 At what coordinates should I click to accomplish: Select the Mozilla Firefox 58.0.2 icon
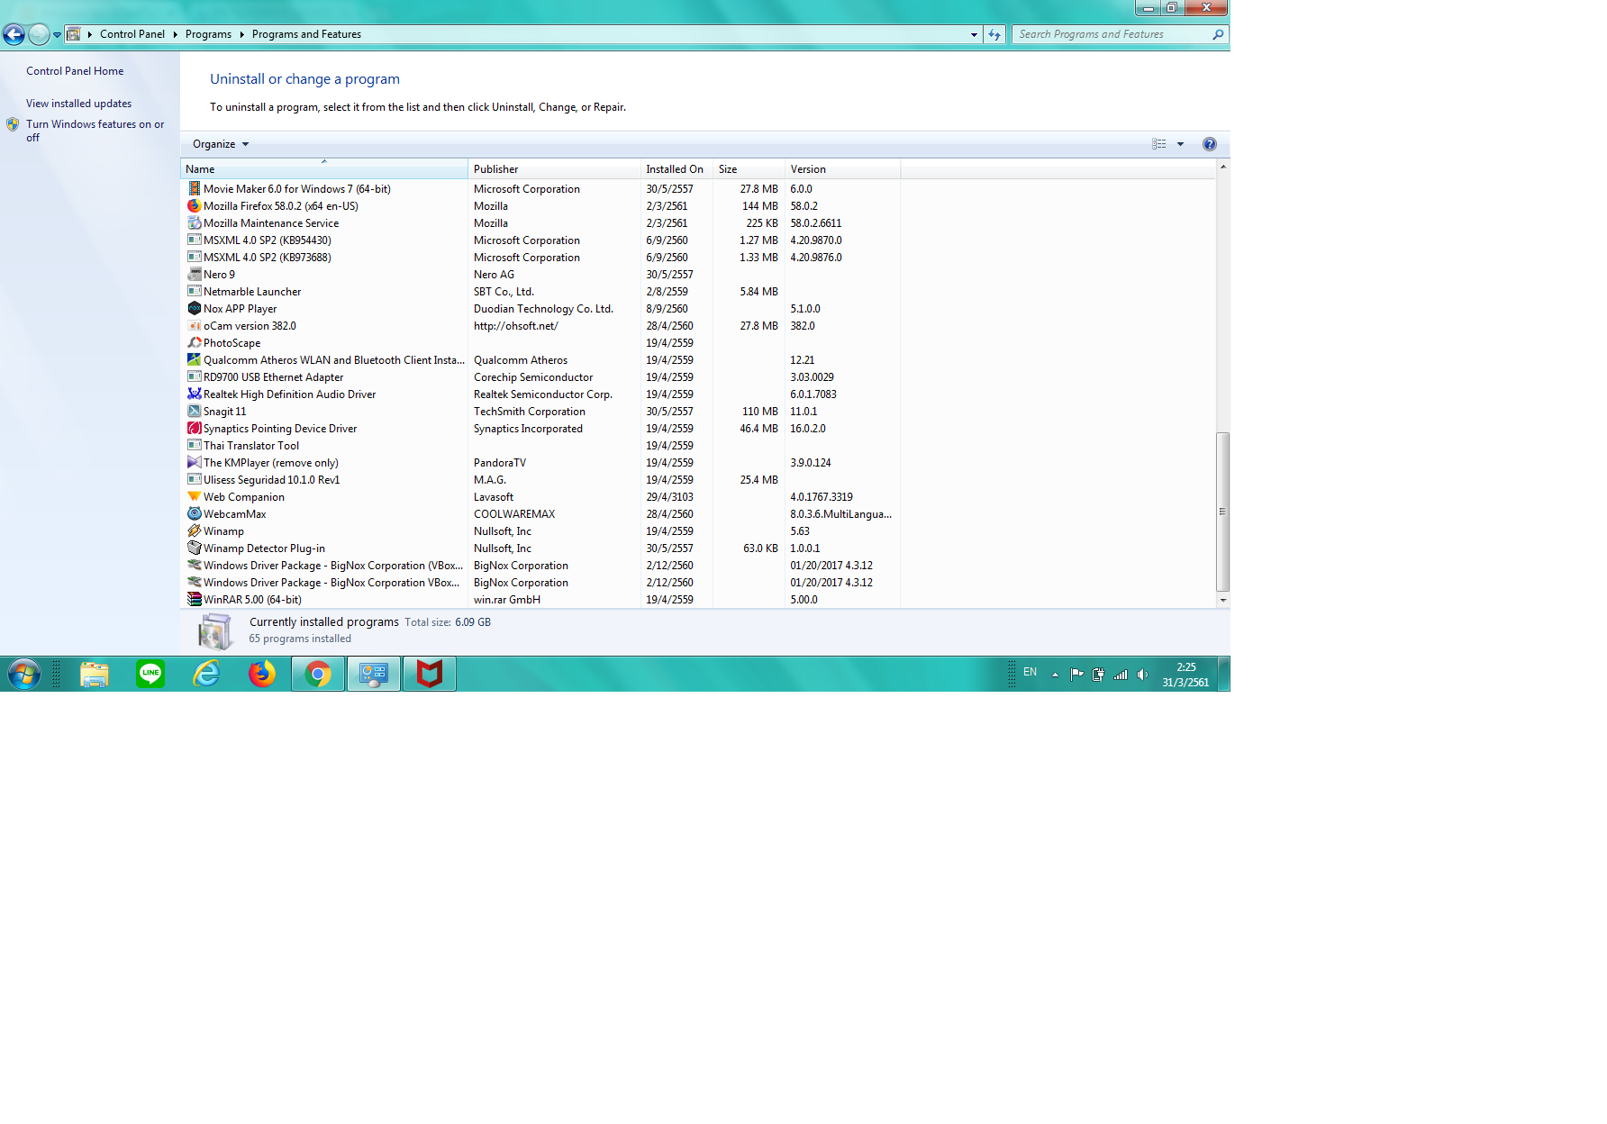point(194,206)
